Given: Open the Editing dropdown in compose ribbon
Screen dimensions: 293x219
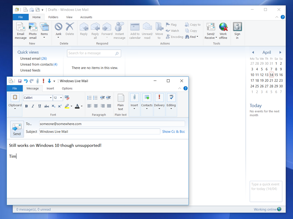Looking at the screenshot, I should pos(171,104).
